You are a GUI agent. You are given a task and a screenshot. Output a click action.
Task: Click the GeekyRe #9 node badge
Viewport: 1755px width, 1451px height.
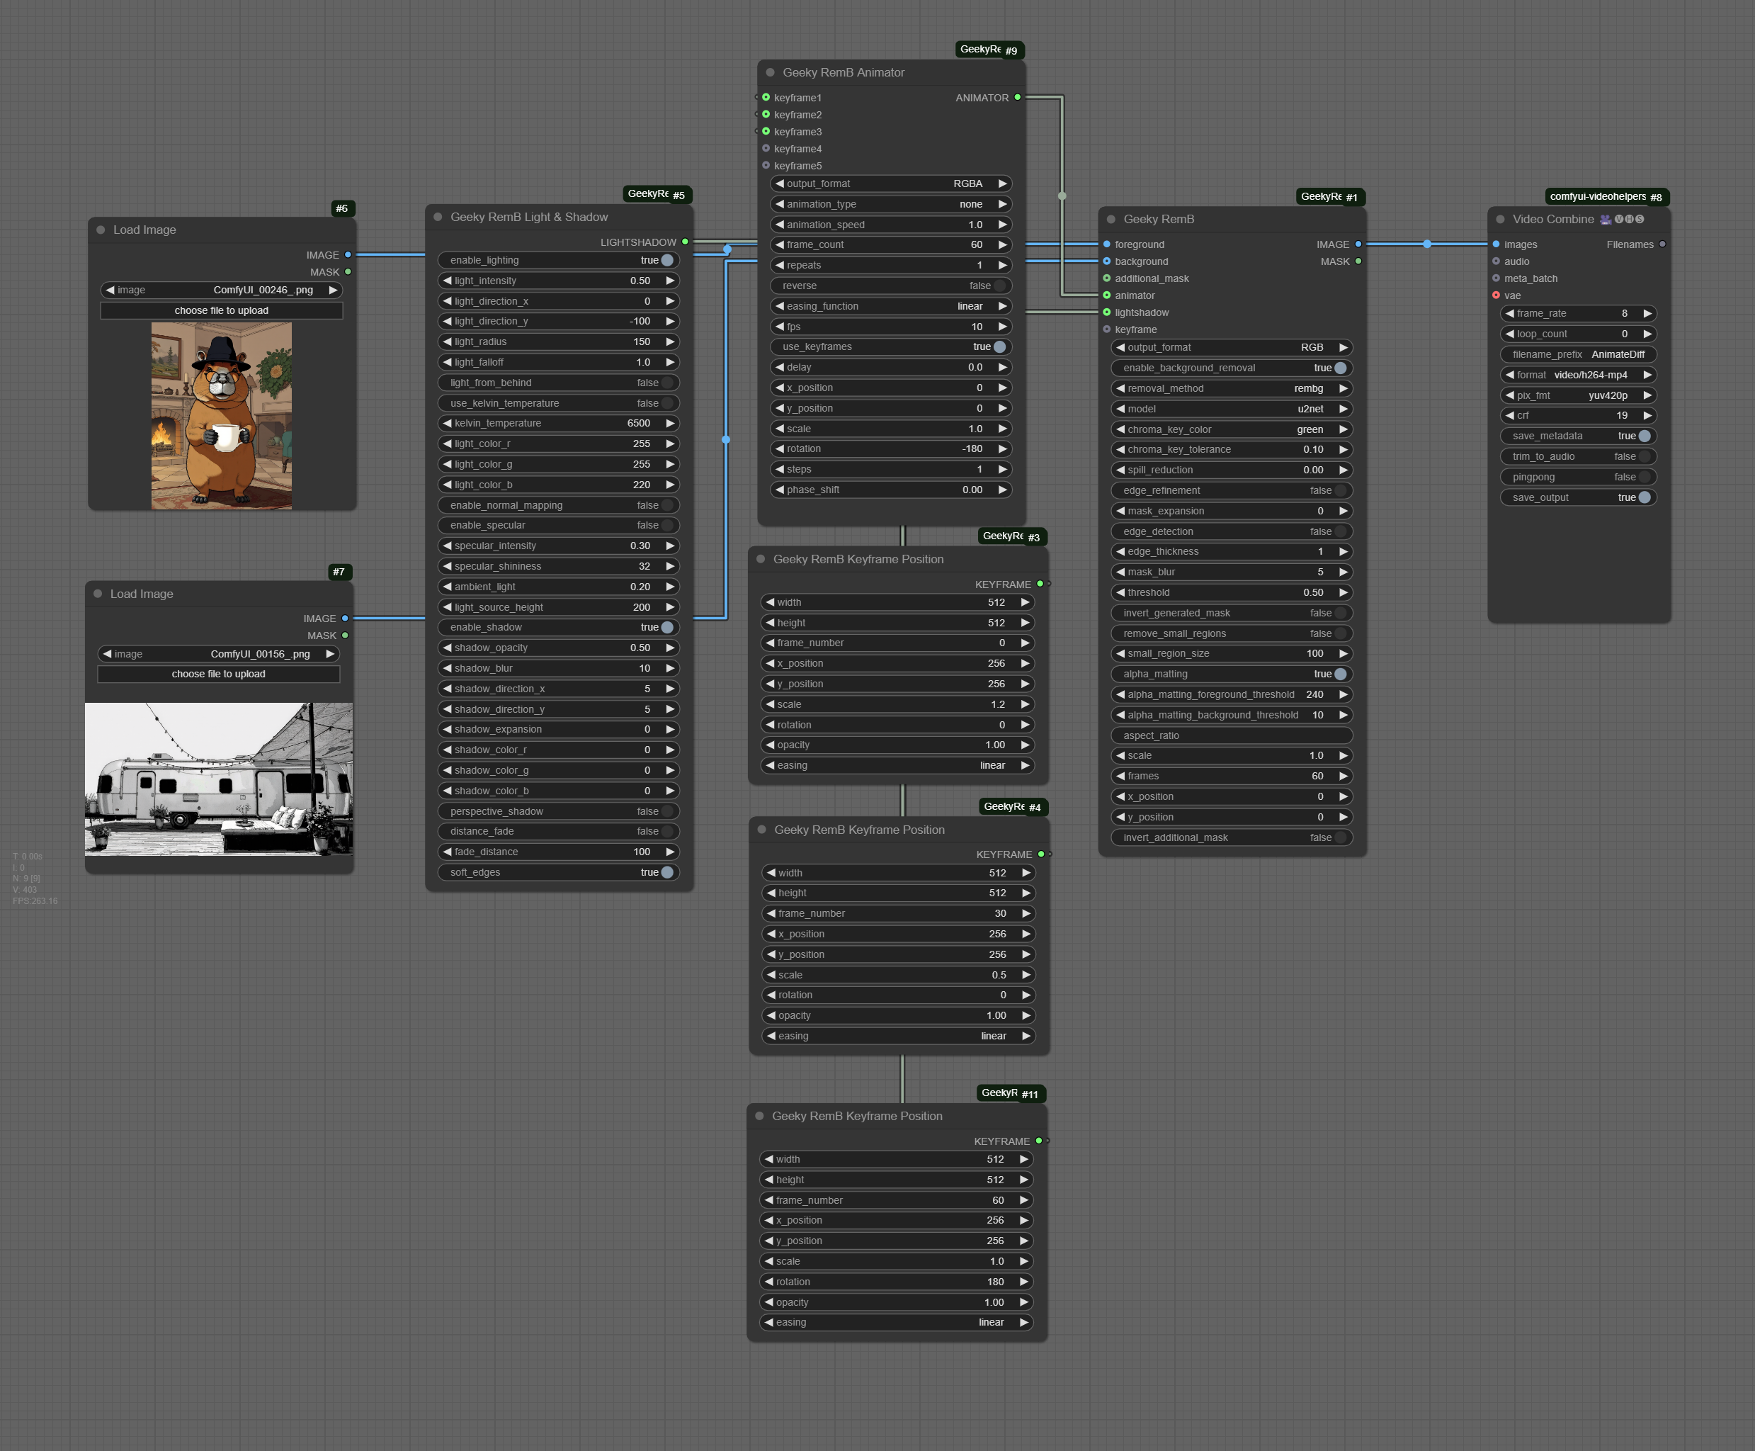(989, 50)
